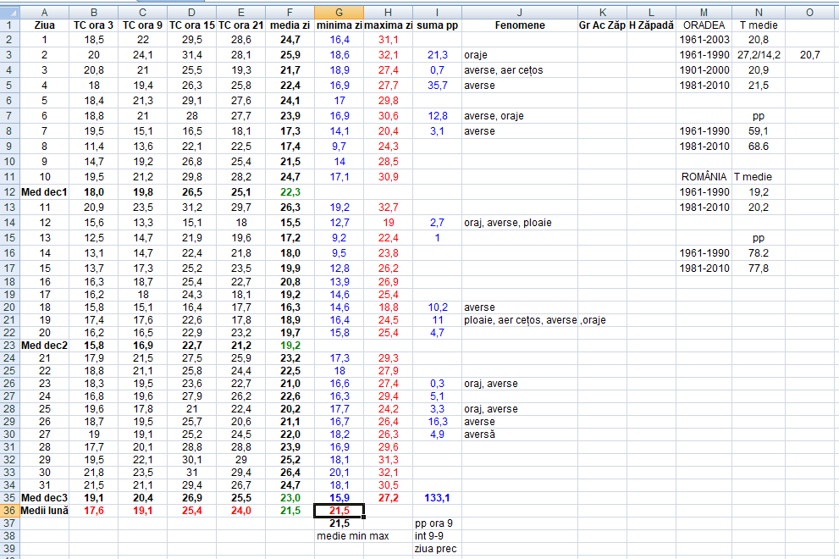Click the red 32,7 maximum for day 11
Viewport: 839px width, 559px height.
click(388, 208)
